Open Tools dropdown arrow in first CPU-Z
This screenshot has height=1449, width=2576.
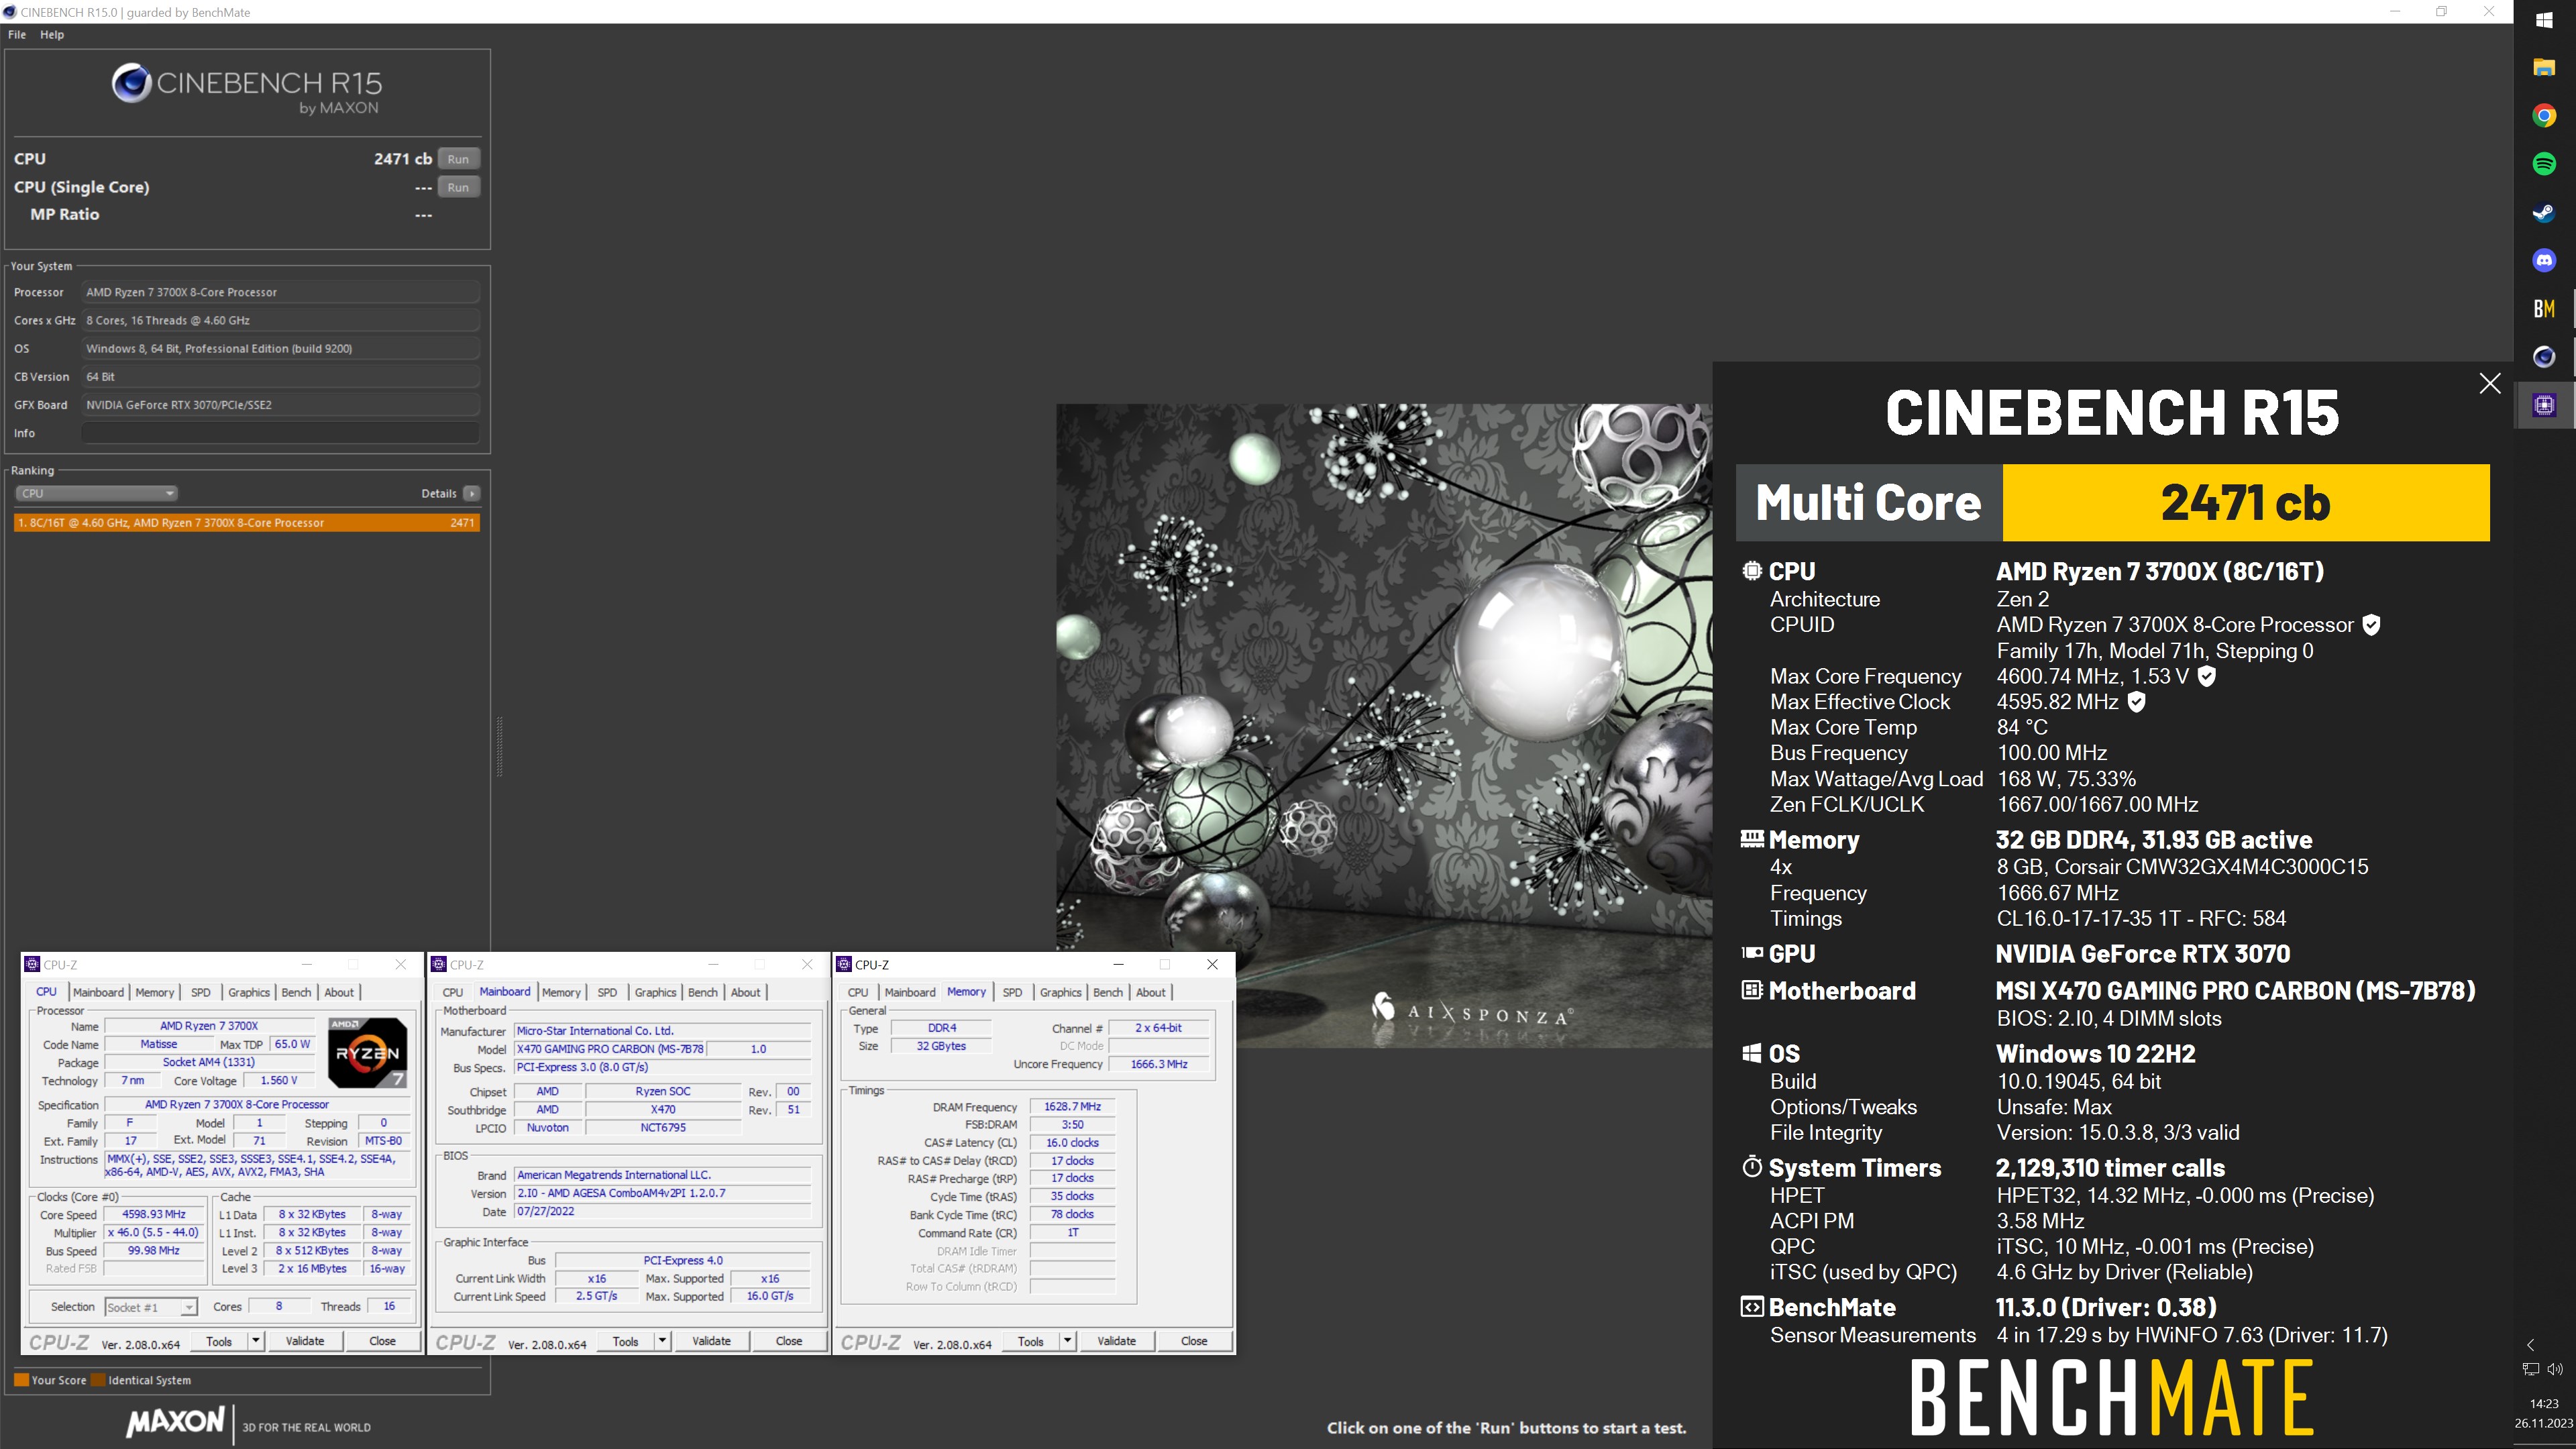coord(256,1341)
